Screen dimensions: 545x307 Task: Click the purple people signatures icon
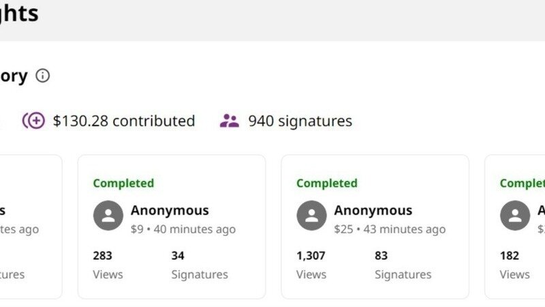(x=230, y=121)
